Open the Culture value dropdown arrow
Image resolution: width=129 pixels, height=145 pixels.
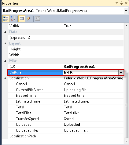[121, 73]
